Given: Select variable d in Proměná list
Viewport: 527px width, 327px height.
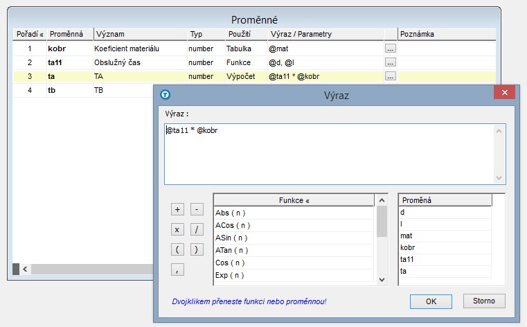Looking at the screenshot, I should click(445, 213).
